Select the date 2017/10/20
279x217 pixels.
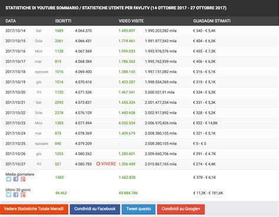point(15,92)
